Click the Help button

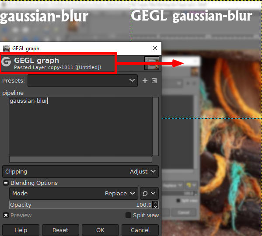click(x=21, y=230)
